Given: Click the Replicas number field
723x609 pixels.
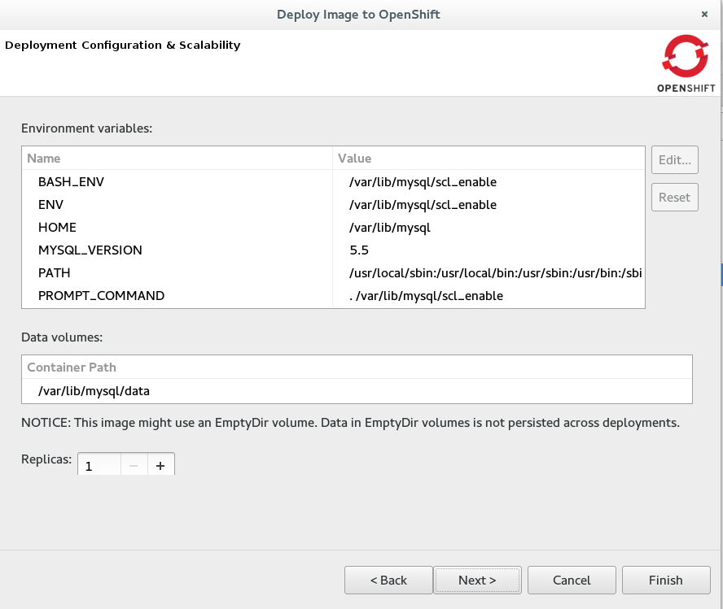Looking at the screenshot, I should (x=99, y=466).
